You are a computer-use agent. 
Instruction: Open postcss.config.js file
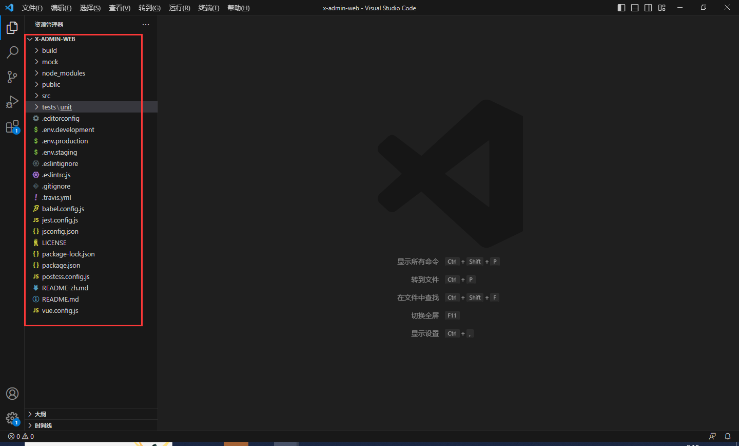click(91, 276)
